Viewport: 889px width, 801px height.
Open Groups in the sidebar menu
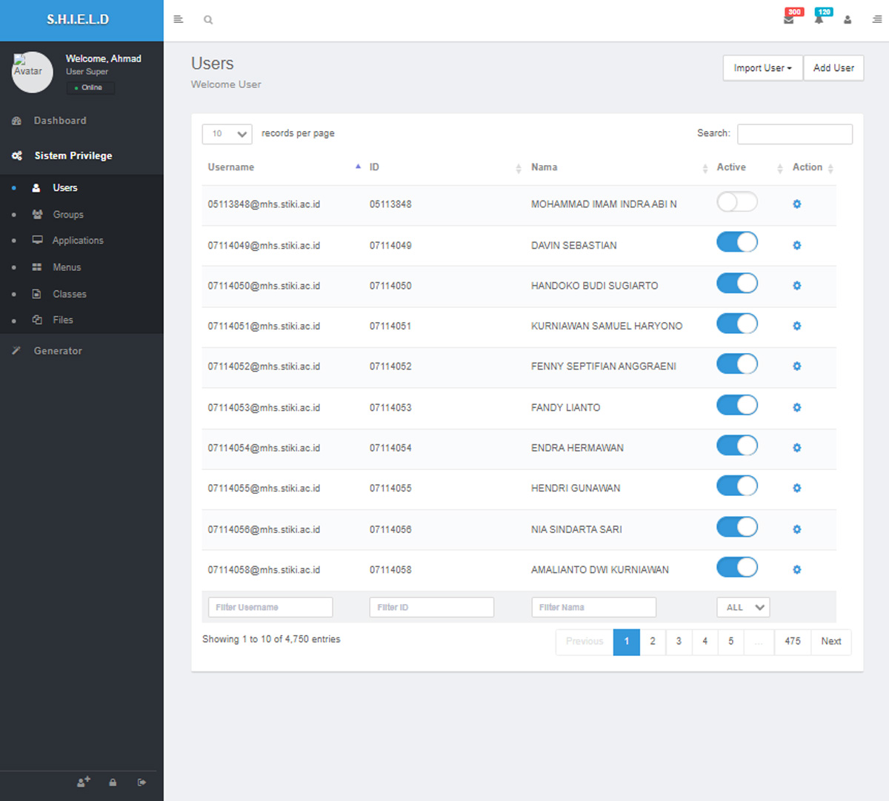tap(68, 215)
